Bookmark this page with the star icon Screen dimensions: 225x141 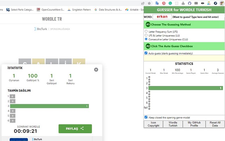(x=149, y=3)
